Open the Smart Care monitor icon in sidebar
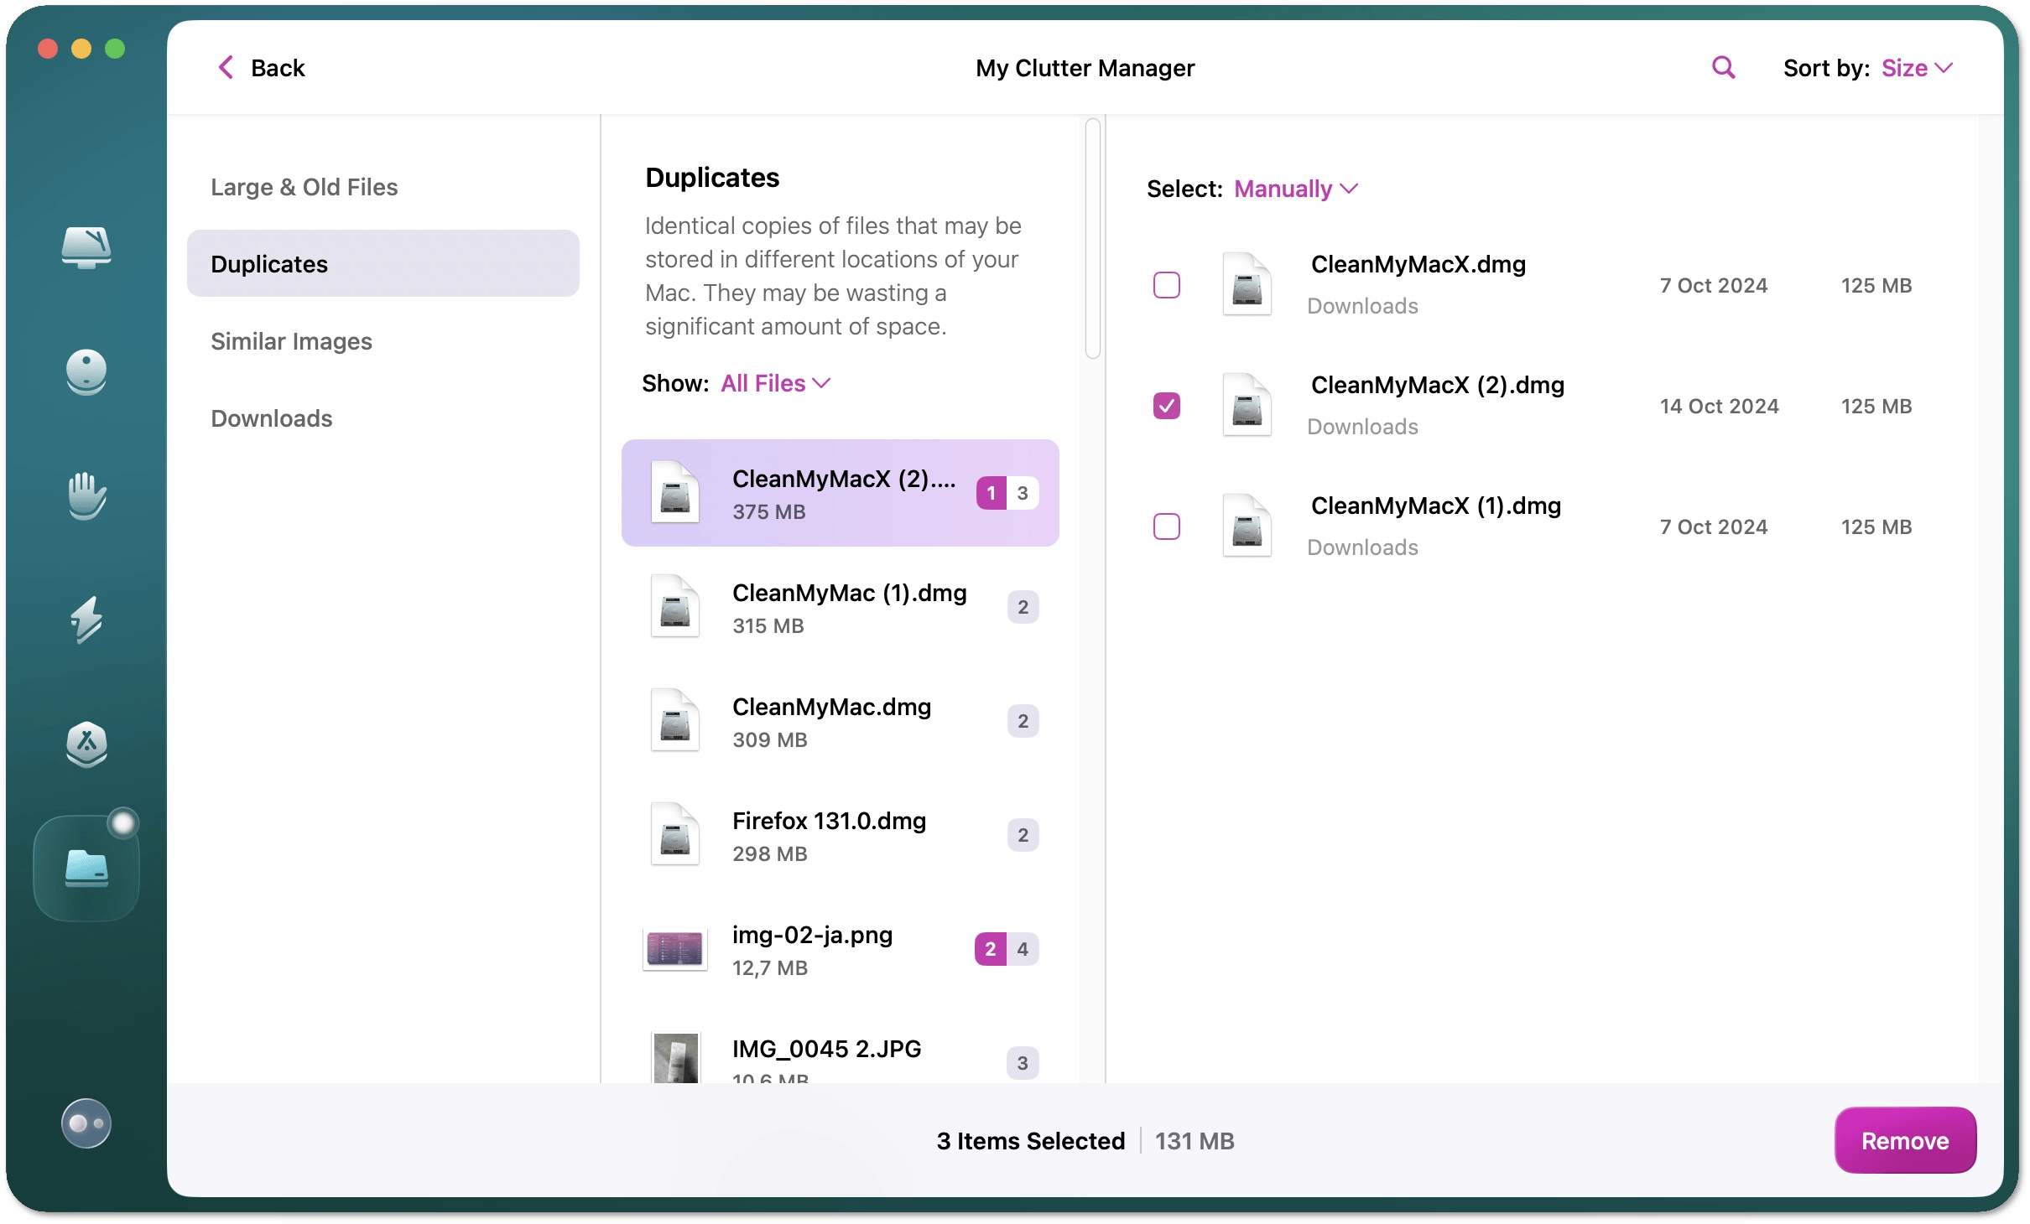 [x=86, y=247]
